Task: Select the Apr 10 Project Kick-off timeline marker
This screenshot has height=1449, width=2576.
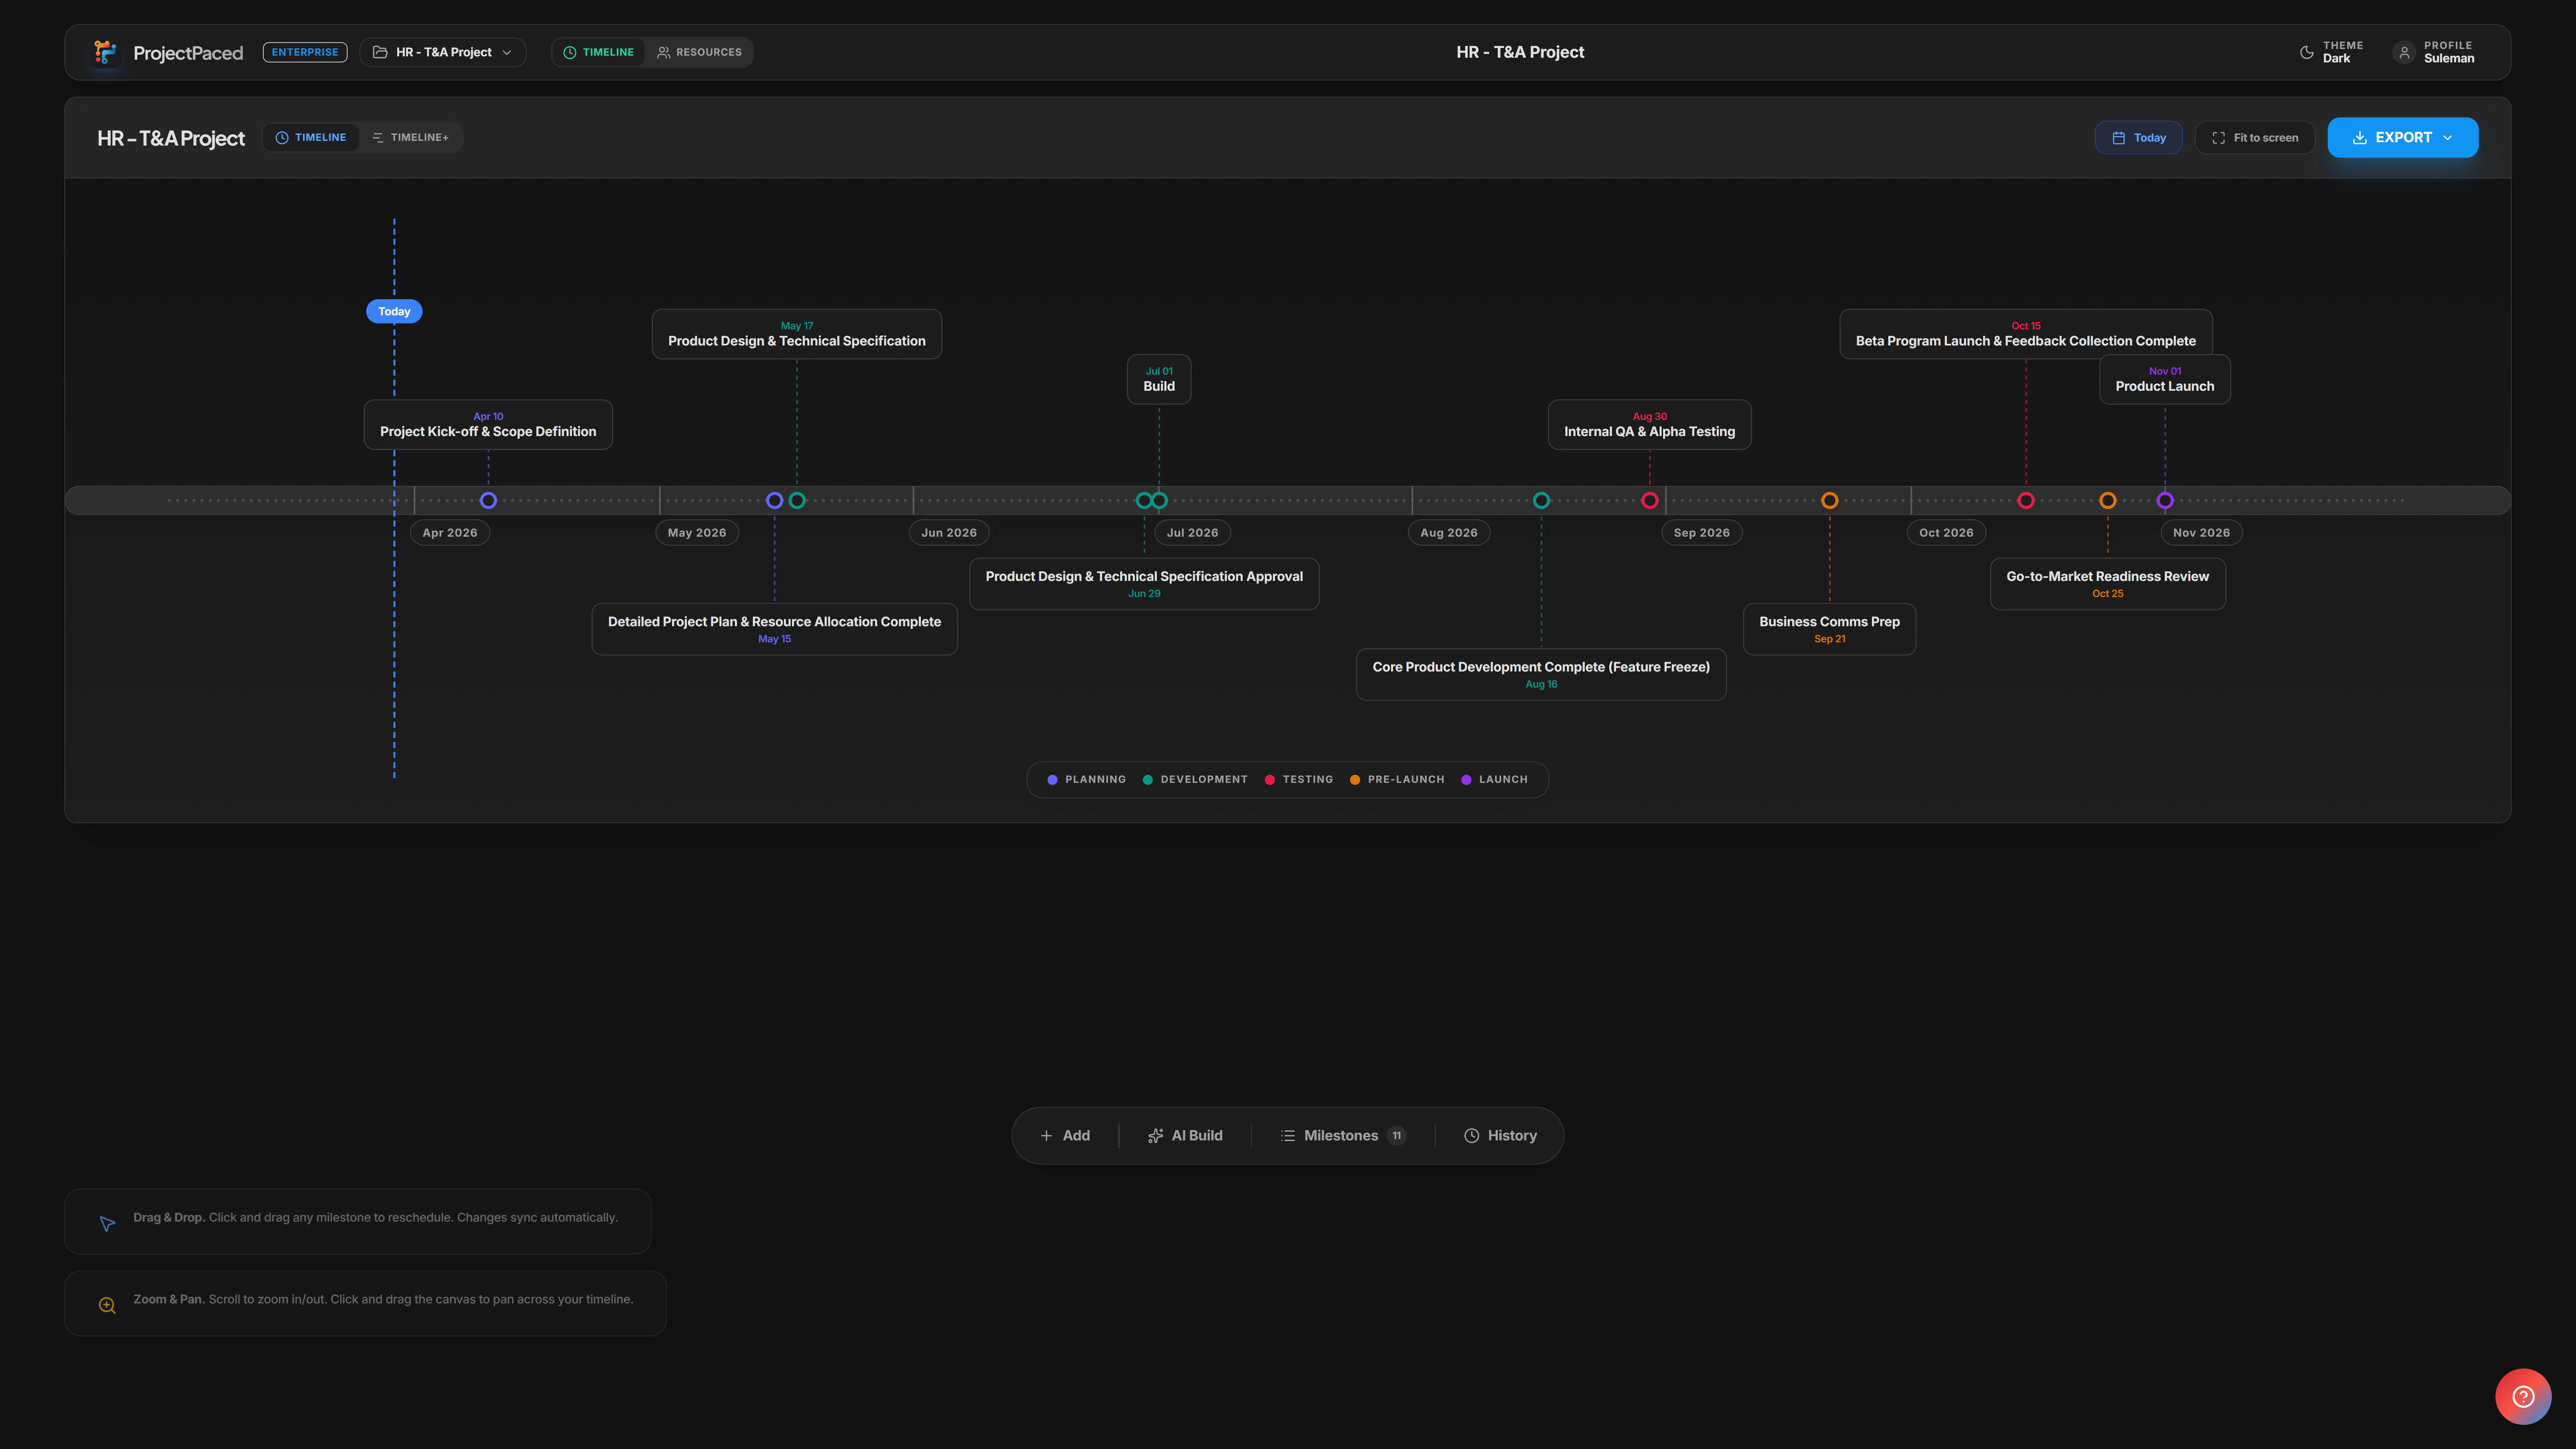Action: [488, 500]
